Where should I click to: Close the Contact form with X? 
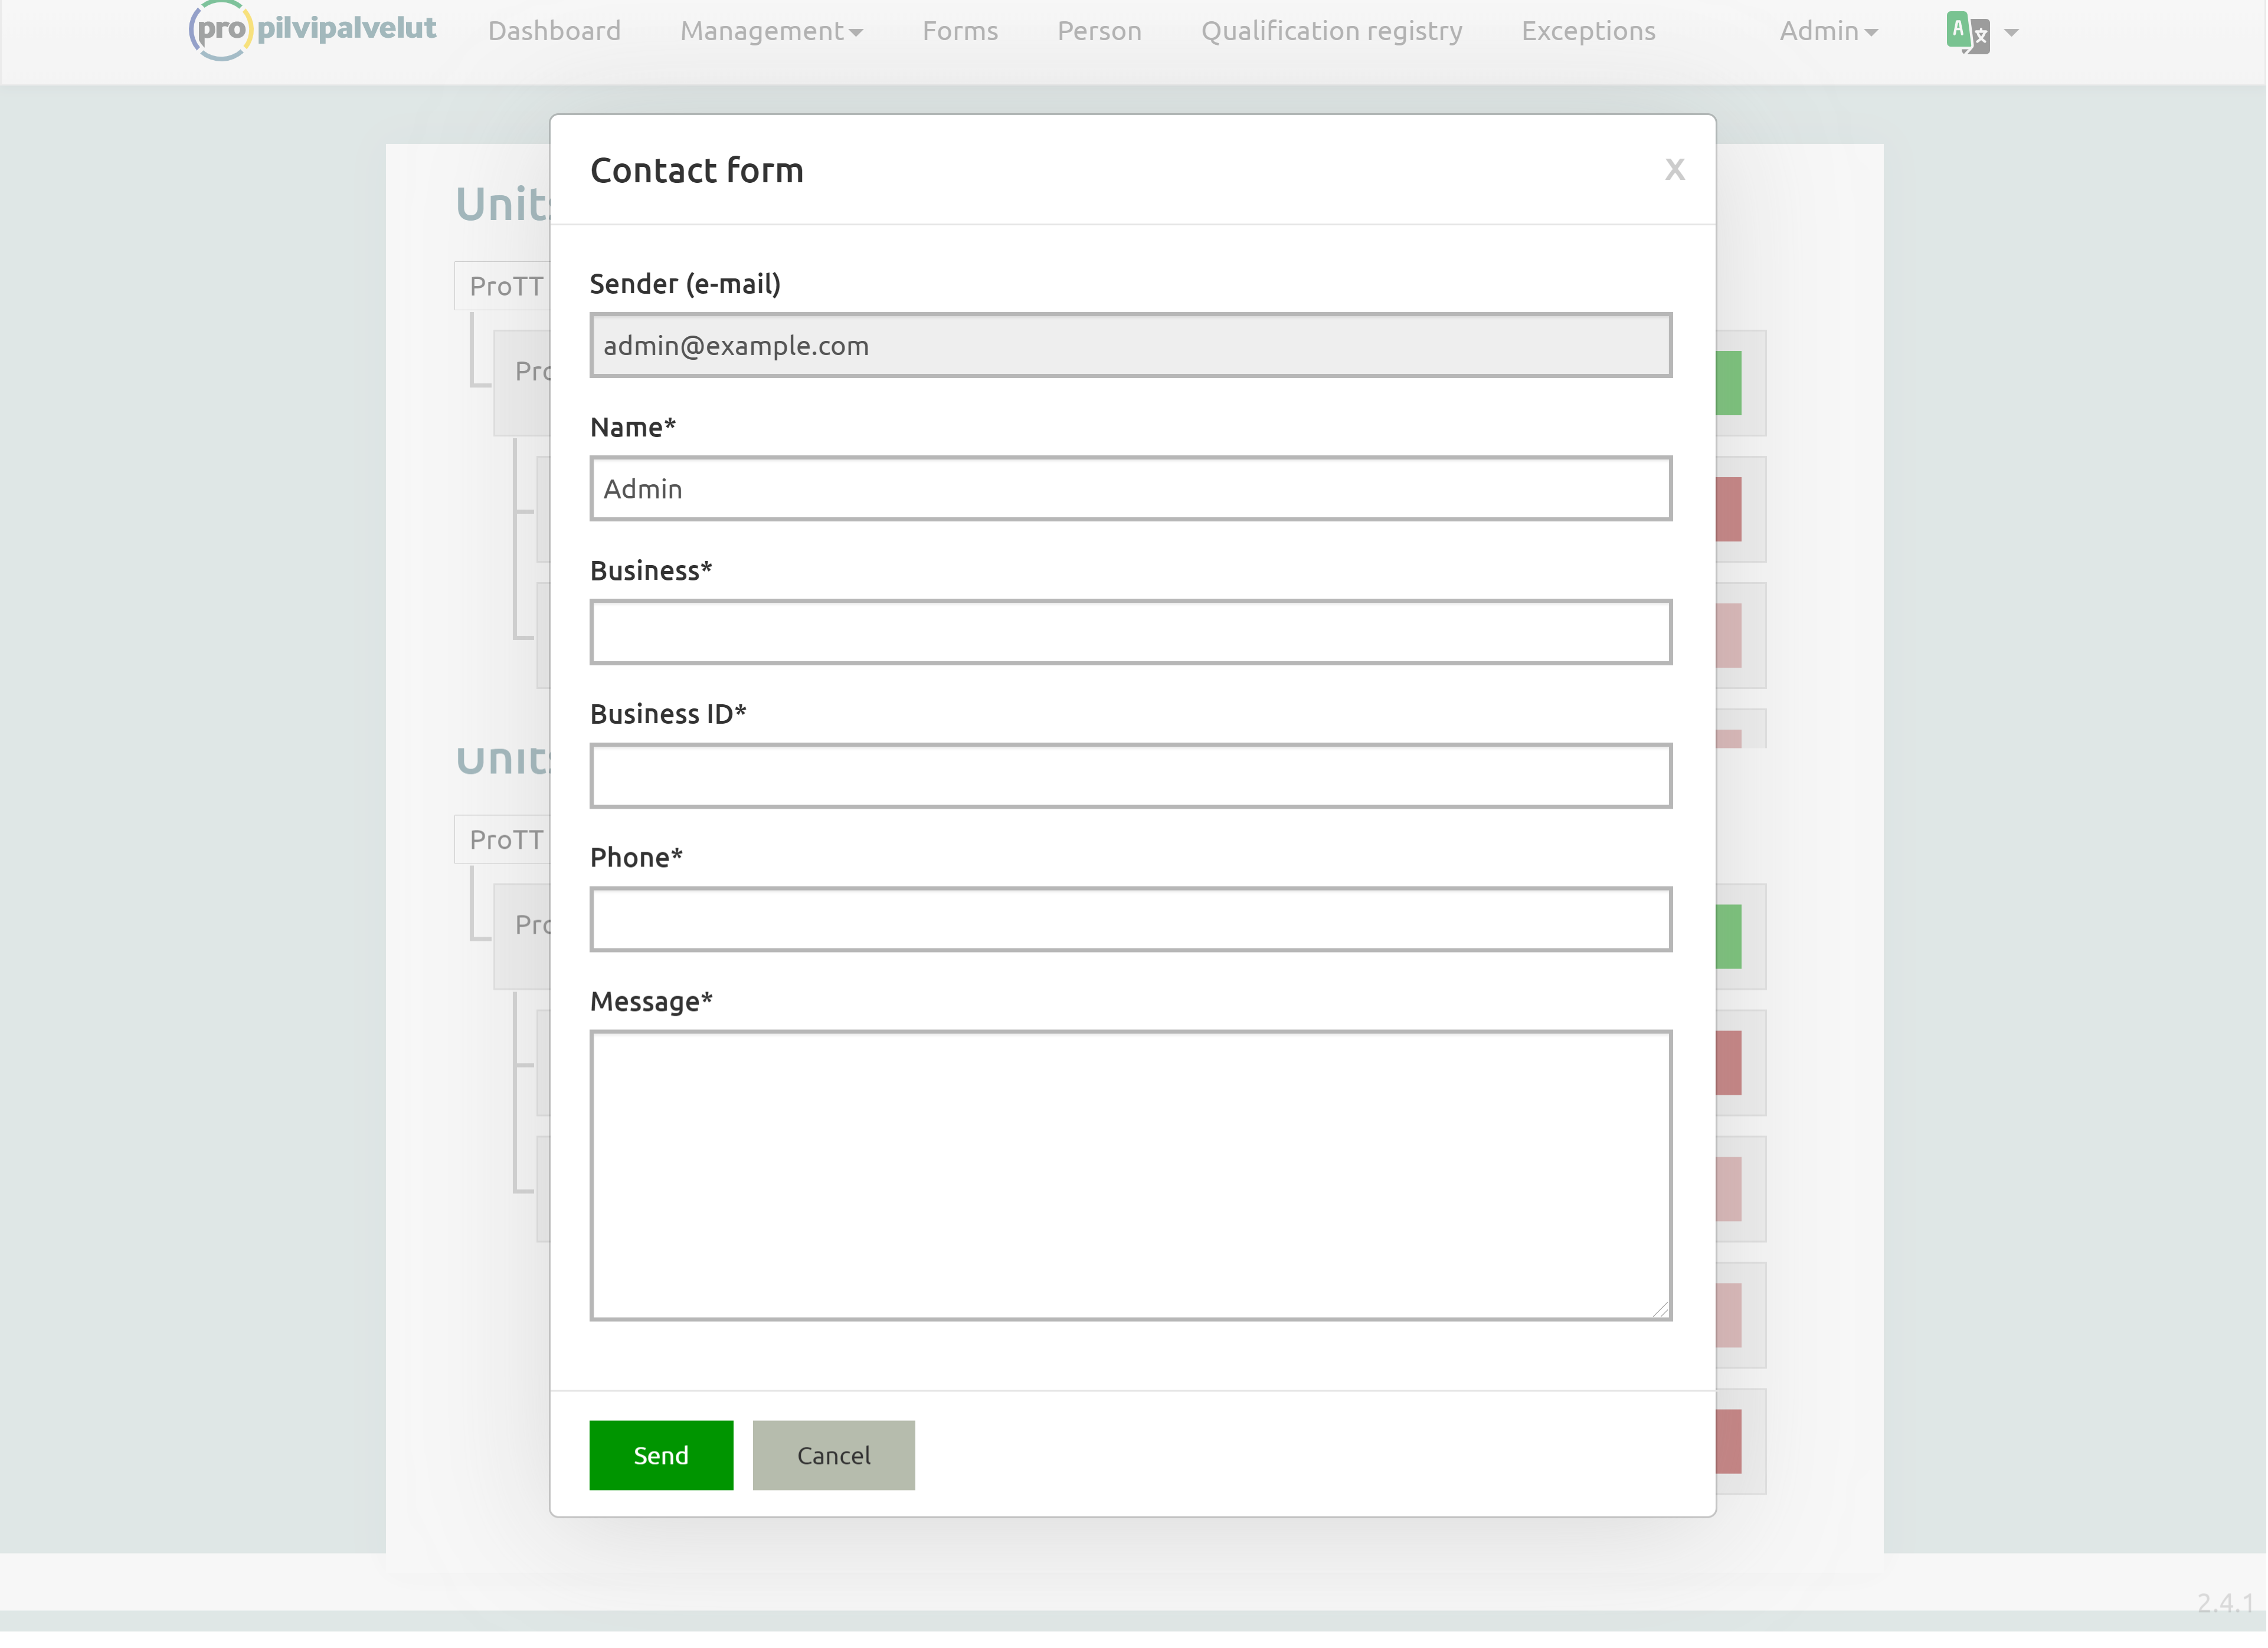pyautogui.click(x=1674, y=170)
